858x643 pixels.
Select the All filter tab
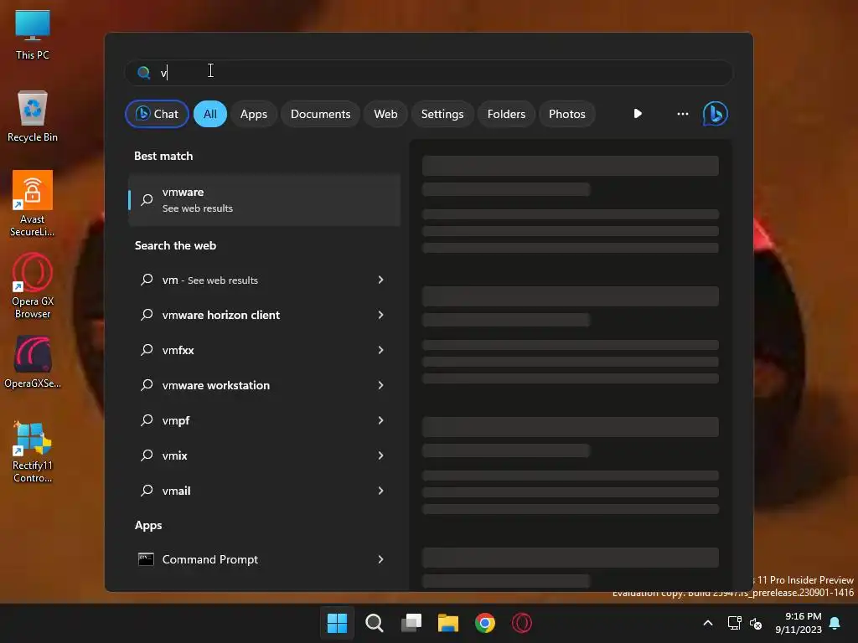[210, 114]
